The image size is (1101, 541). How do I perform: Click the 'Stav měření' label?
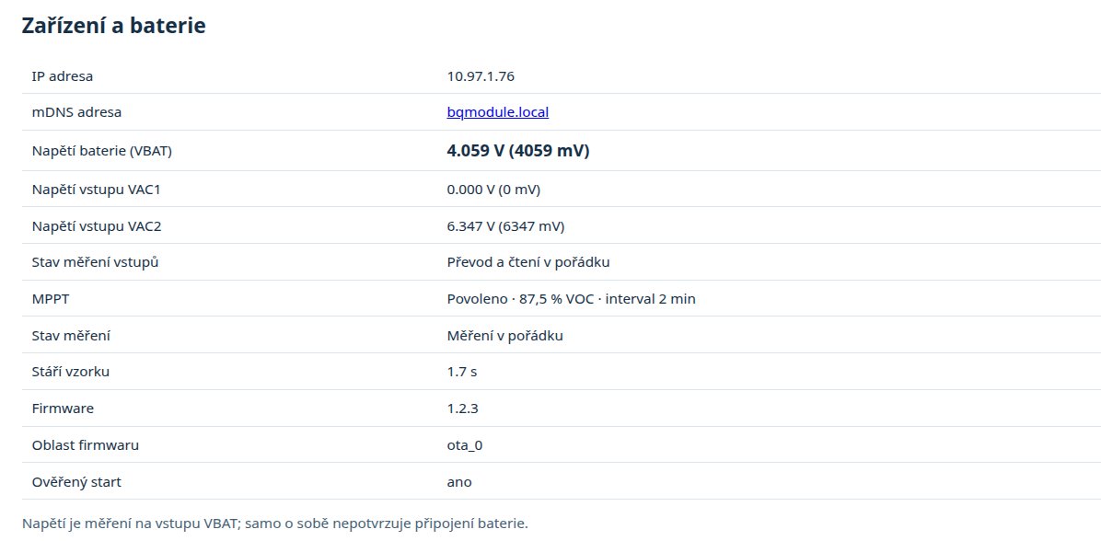71,336
